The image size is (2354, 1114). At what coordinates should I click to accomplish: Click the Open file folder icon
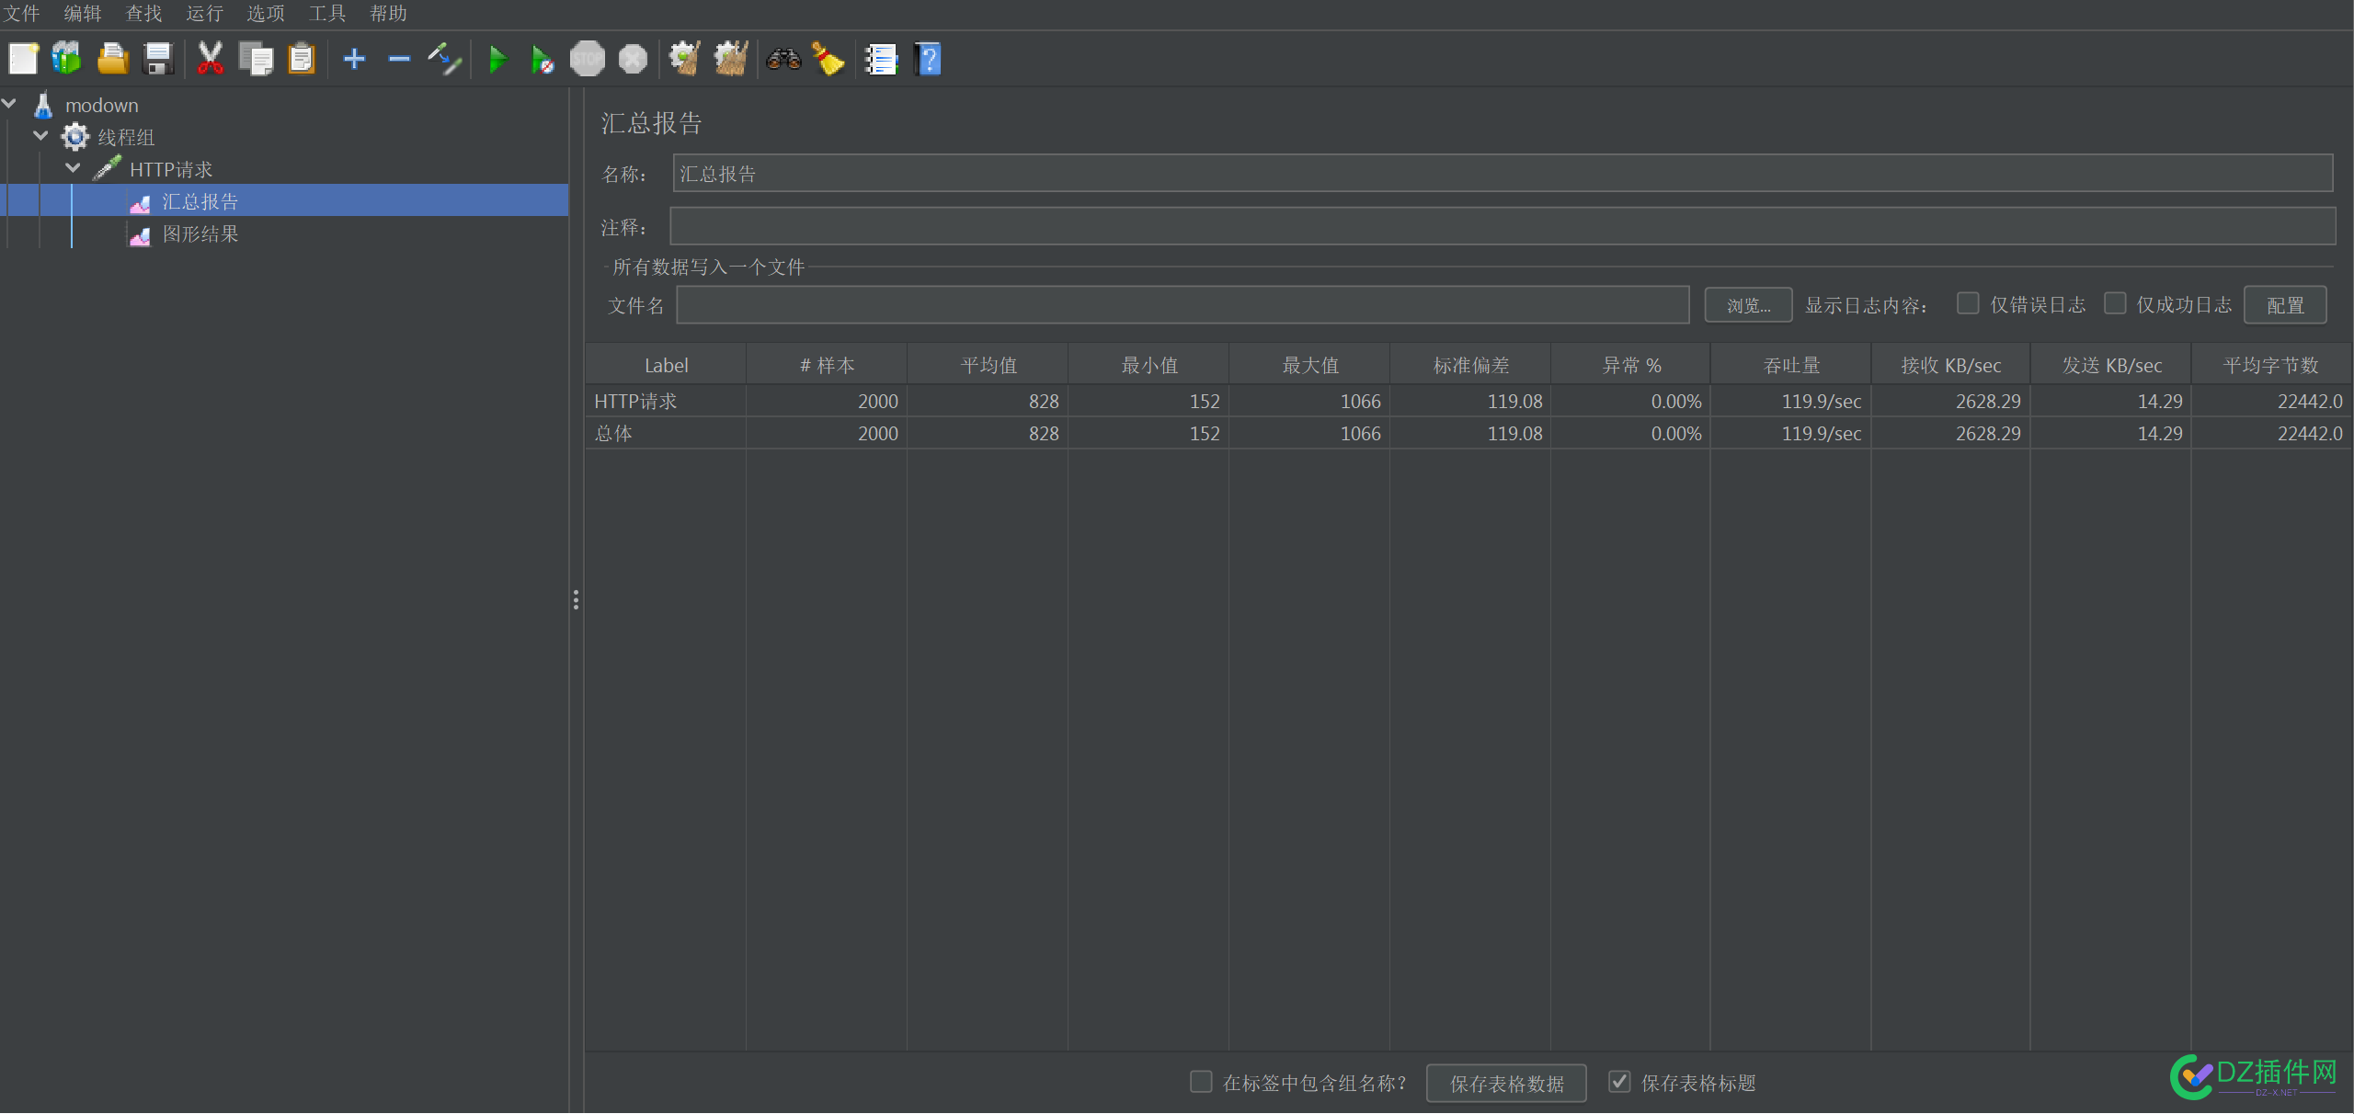point(113,59)
